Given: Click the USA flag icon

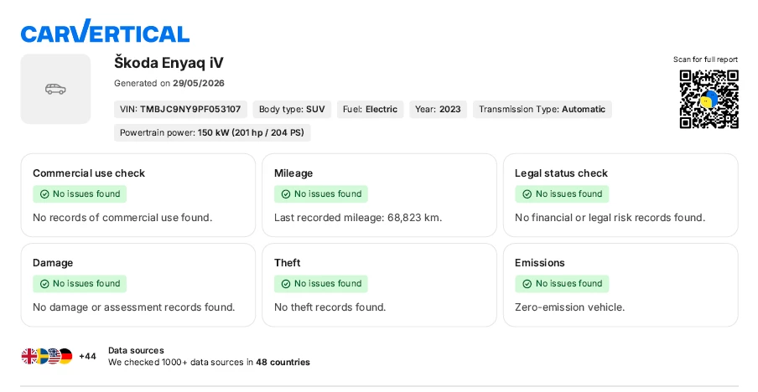Looking at the screenshot, I should pos(53,356).
